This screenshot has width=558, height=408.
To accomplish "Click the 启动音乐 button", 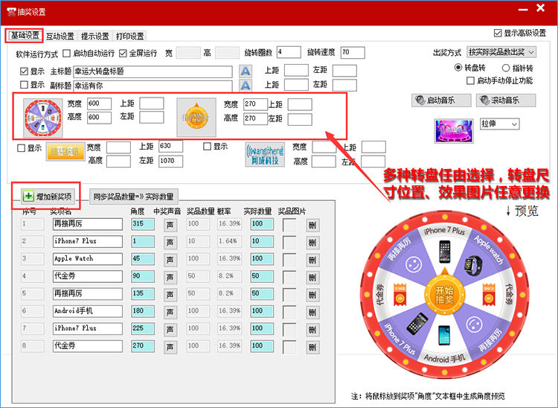I will tap(442, 101).
